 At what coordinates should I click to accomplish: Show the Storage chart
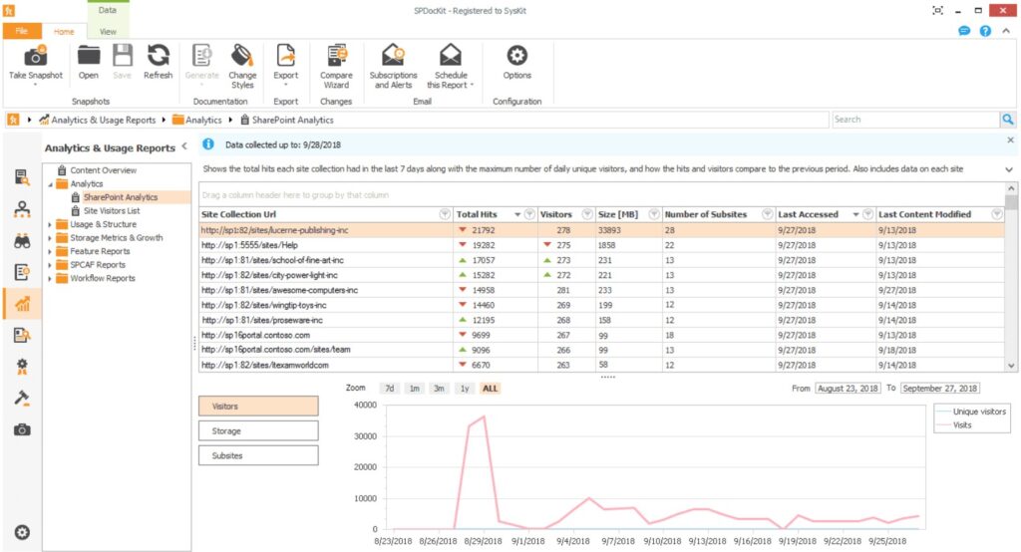pos(258,430)
